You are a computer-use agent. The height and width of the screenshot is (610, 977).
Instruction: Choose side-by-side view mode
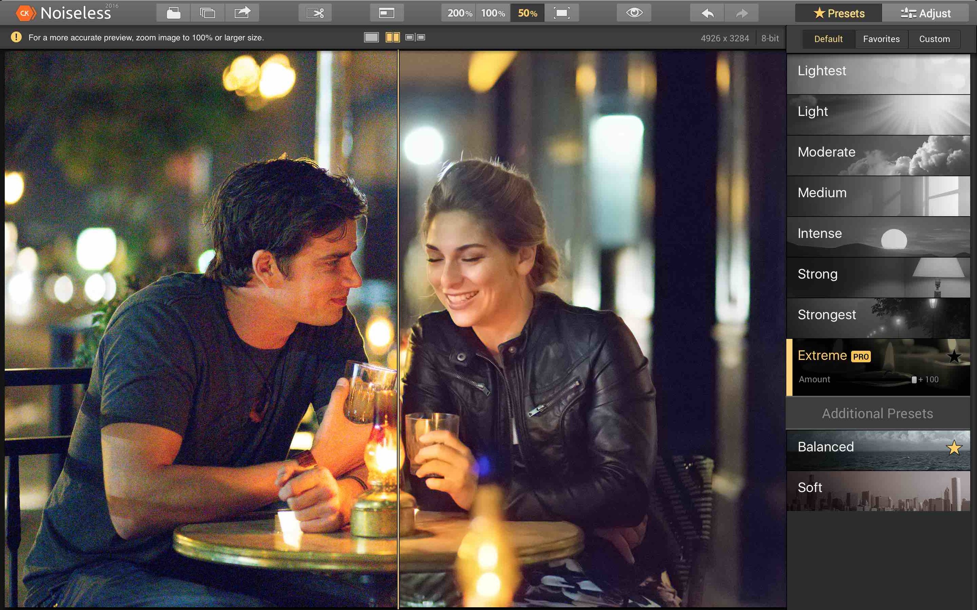415,37
